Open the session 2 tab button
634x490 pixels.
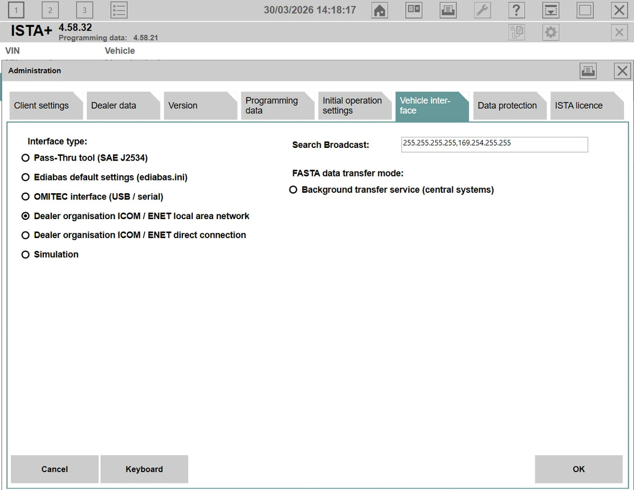click(50, 10)
